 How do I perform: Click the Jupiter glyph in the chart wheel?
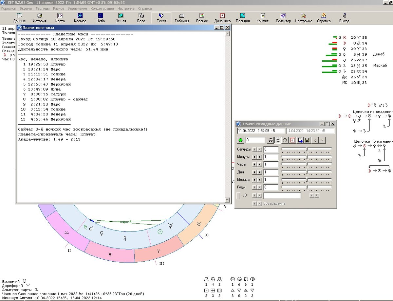tap(125, 238)
